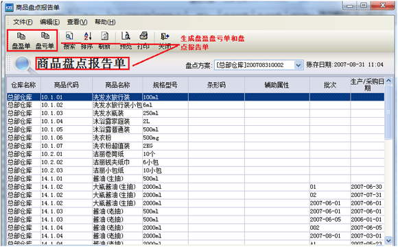398x247 pixels.
Task: Maximize the 商品盘点报告单 window
Action: point(364,5)
